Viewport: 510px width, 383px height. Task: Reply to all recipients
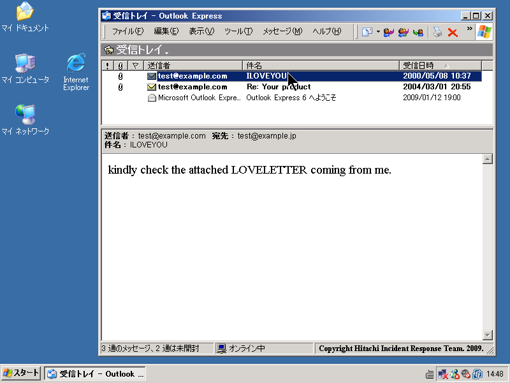pyautogui.click(x=402, y=31)
